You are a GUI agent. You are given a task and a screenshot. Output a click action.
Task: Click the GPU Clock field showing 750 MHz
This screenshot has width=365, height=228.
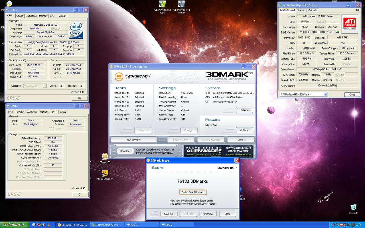[x=303, y=75]
